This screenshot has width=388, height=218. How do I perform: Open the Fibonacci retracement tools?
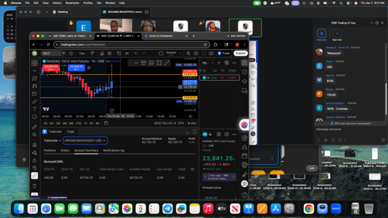tap(34, 79)
